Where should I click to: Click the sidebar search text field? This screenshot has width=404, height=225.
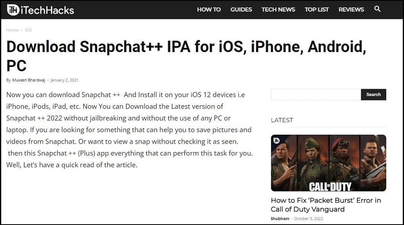316,95
